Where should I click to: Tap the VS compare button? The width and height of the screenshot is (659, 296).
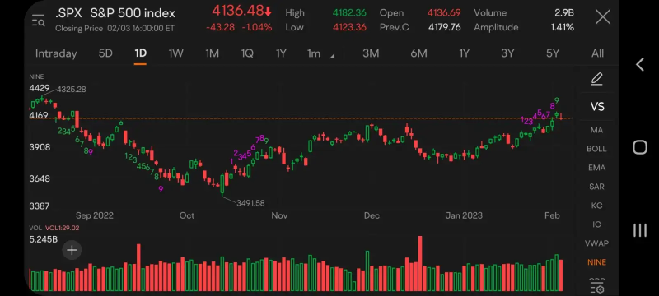[x=596, y=107]
